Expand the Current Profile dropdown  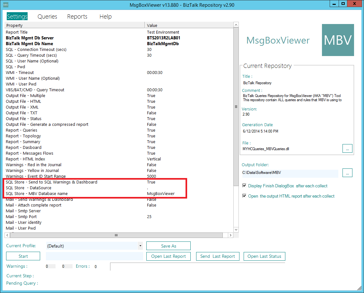click(x=140, y=246)
